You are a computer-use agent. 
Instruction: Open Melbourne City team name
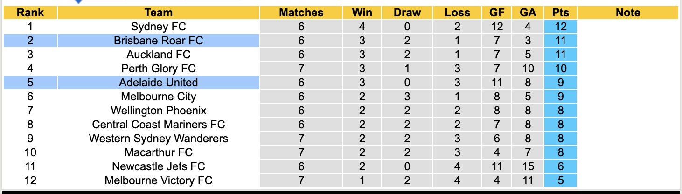[x=159, y=97]
